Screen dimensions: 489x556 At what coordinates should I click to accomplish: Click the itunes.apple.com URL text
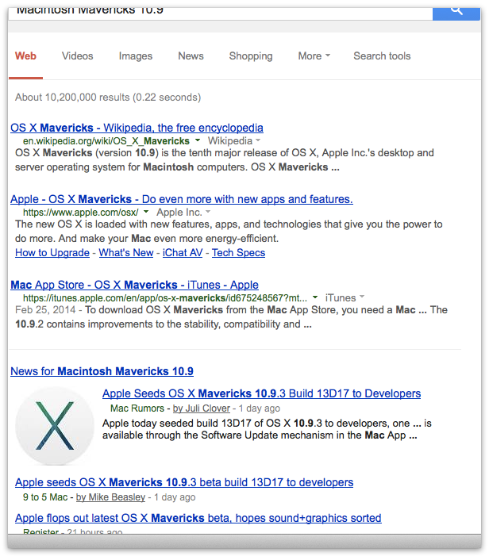[x=165, y=298]
